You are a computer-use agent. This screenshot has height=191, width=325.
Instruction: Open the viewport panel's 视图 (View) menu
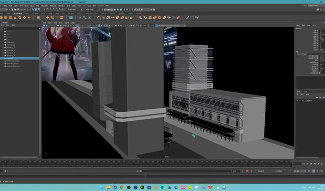(x=44, y=22)
